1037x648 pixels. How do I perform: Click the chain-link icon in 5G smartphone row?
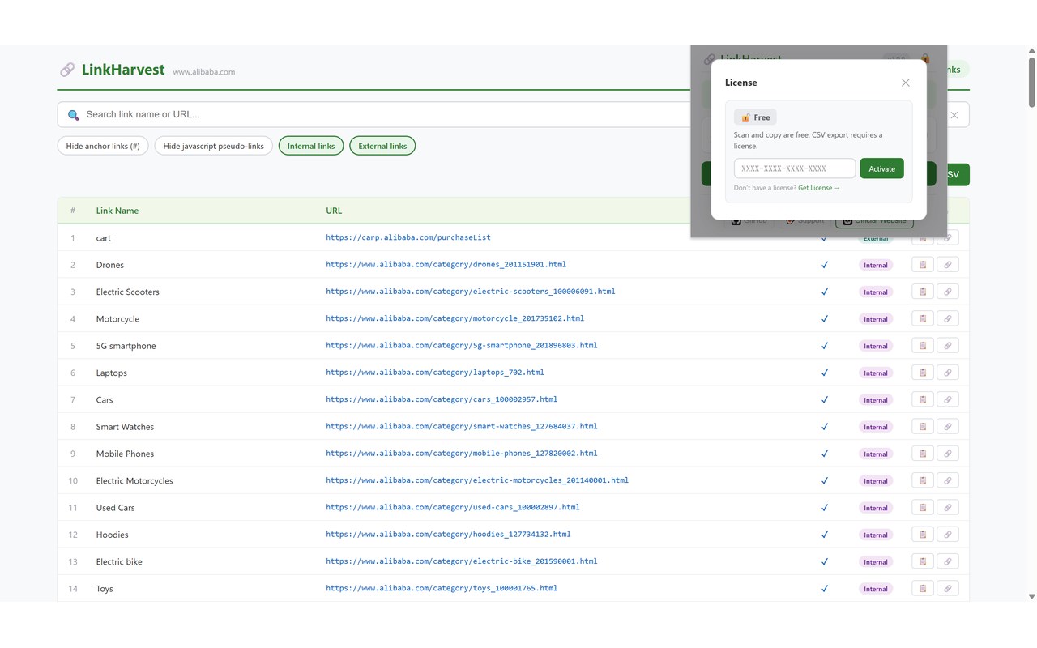pos(948,346)
